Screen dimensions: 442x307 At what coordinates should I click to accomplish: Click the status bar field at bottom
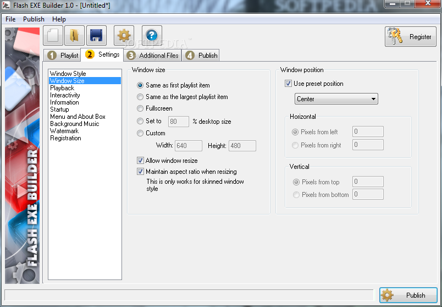tap(189, 295)
